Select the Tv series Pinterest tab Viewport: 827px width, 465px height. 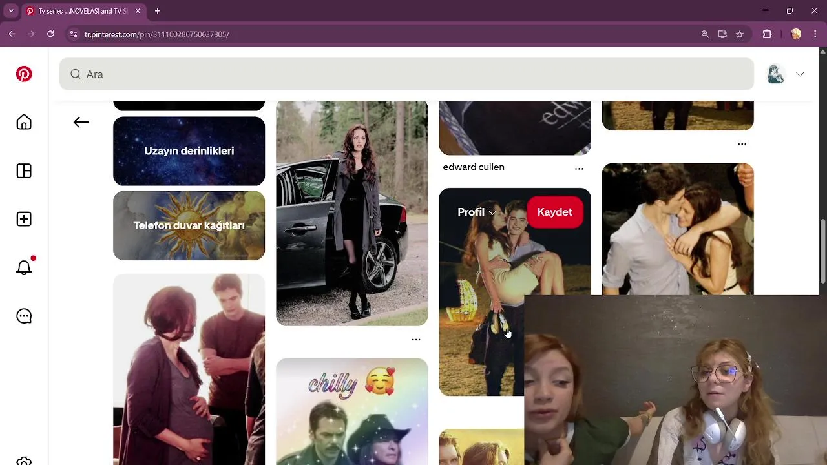(x=83, y=11)
